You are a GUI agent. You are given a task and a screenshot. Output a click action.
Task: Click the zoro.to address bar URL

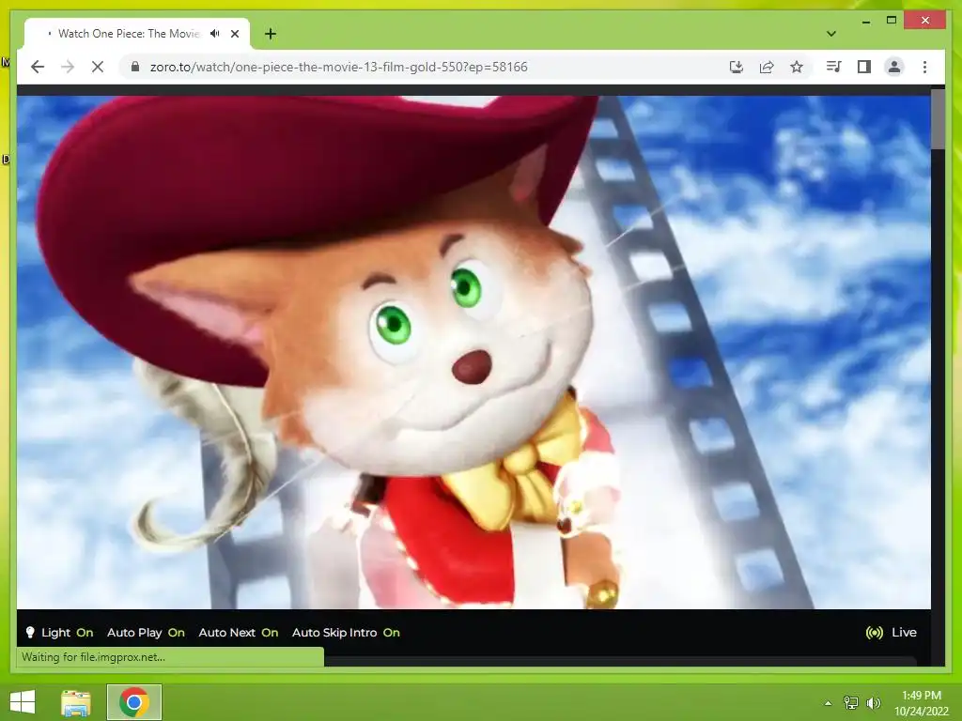tap(338, 67)
